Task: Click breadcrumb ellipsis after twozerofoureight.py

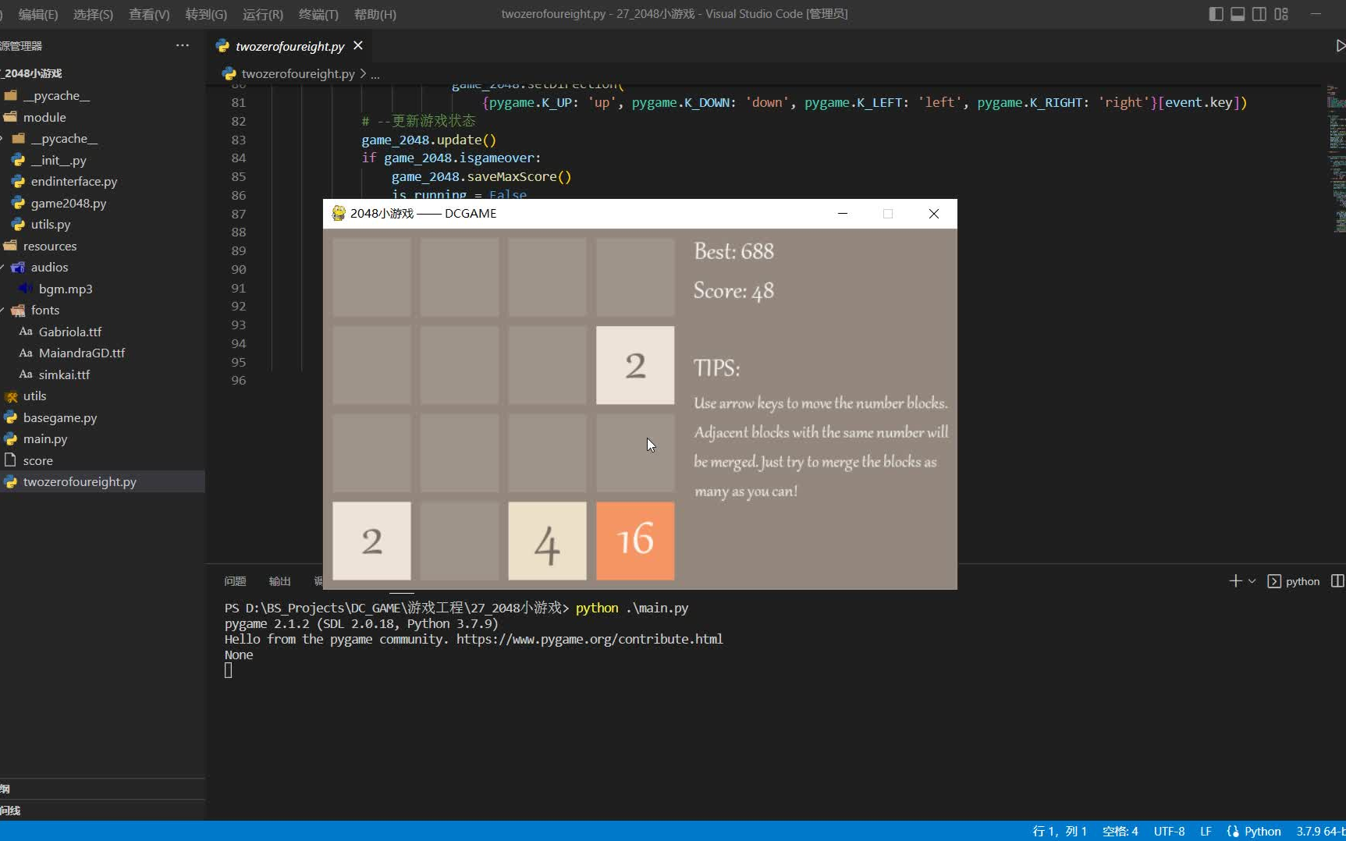Action: [x=375, y=73]
